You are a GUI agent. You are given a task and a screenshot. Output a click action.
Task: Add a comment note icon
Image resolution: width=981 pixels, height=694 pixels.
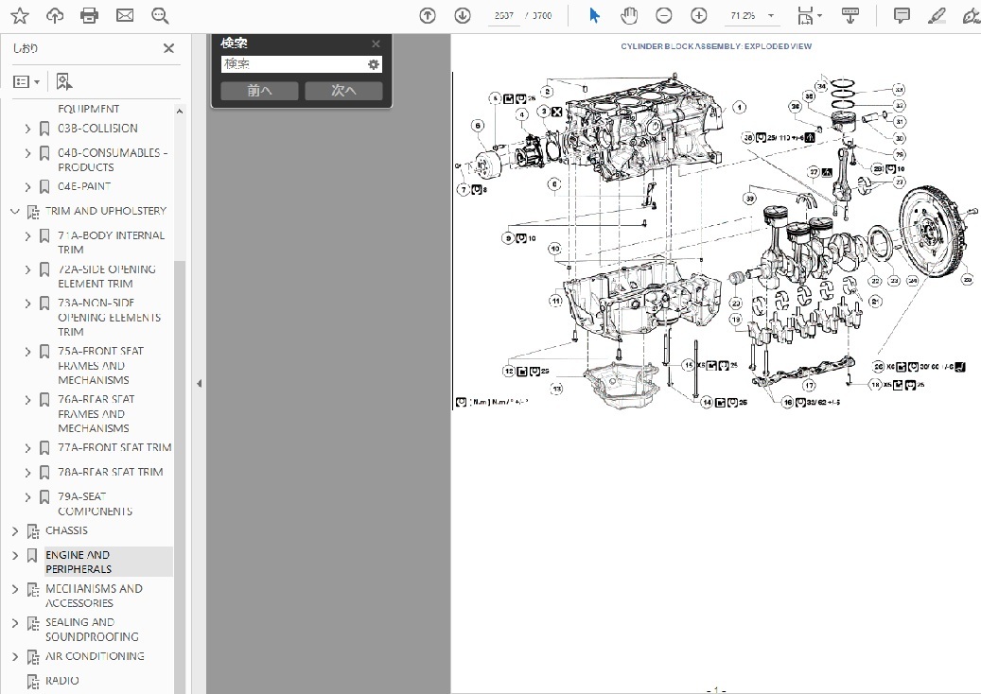(902, 16)
